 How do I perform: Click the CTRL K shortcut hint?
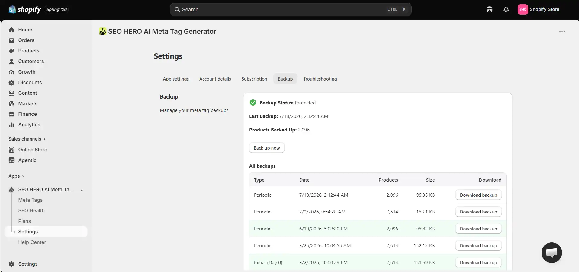(397, 9)
